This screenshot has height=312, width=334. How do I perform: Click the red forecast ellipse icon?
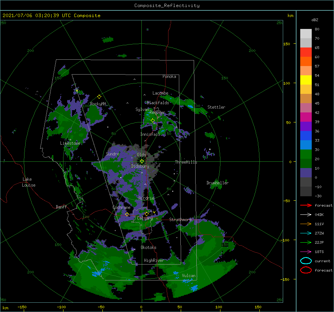tap(306, 270)
